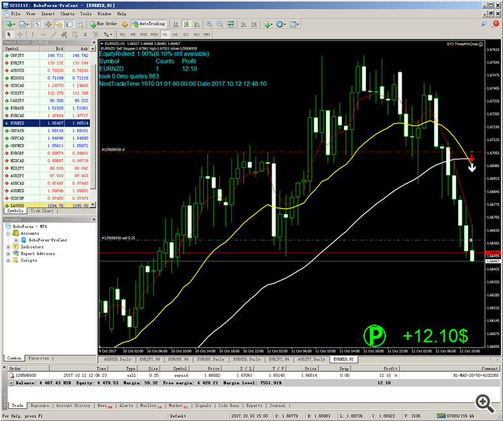
Task: Select the Equidistant Channel tool
Action: pos(64,34)
